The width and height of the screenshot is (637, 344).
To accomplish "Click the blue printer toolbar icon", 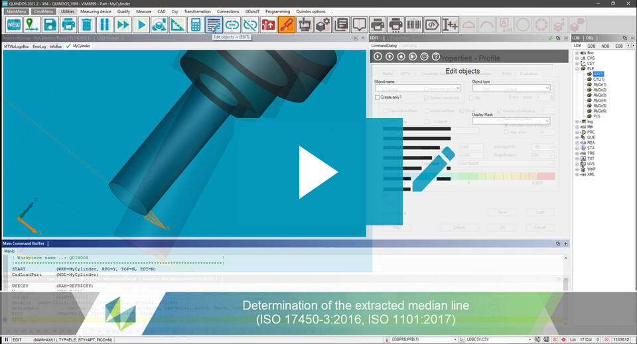I will click(68, 25).
